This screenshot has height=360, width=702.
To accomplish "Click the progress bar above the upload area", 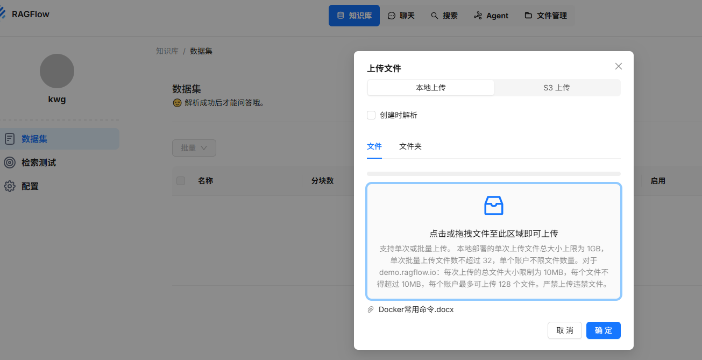I will click(x=493, y=173).
